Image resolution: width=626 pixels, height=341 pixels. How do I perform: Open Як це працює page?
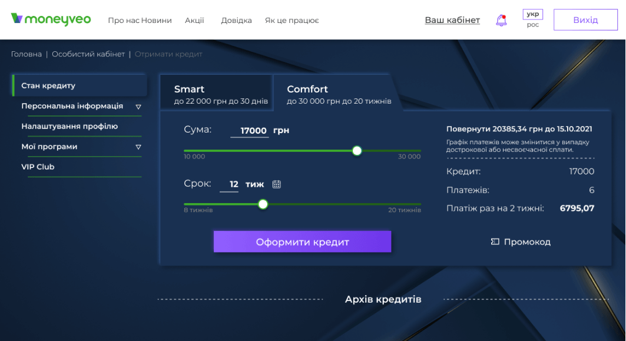(292, 21)
